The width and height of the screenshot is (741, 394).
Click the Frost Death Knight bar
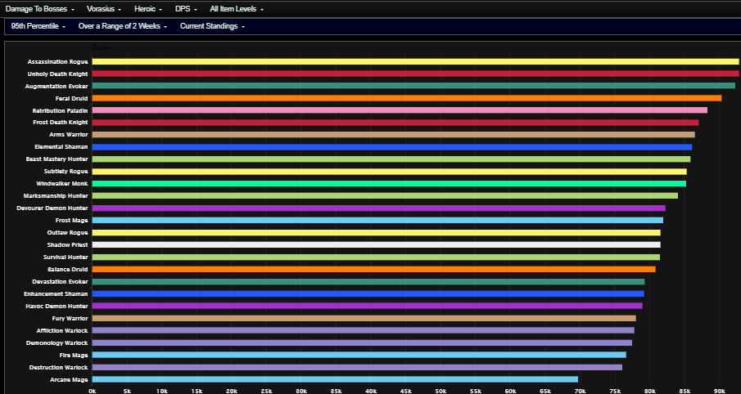pos(395,123)
